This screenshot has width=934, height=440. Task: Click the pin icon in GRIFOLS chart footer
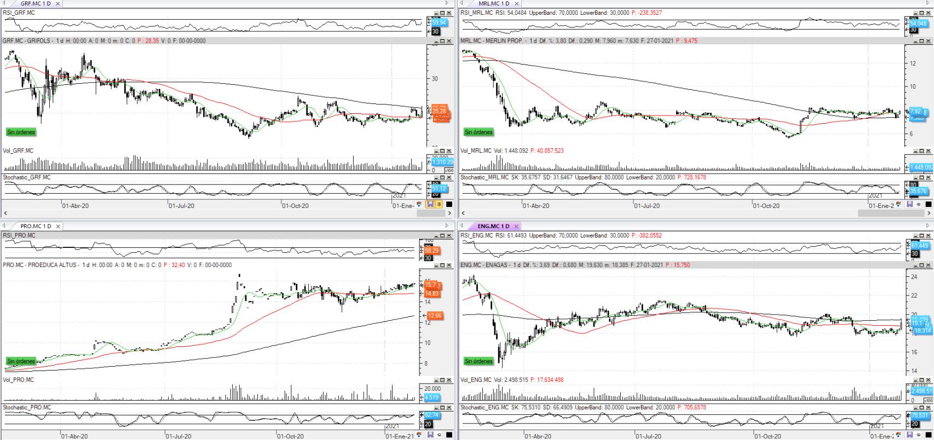point(439,204)
